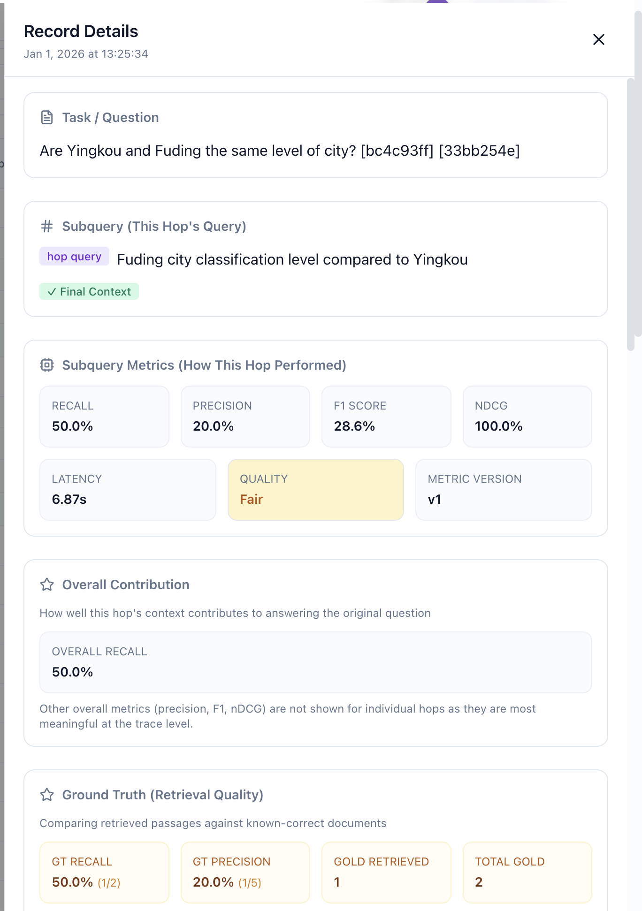Click the NDCG 100.0% metric card

(x=527, y=416)
